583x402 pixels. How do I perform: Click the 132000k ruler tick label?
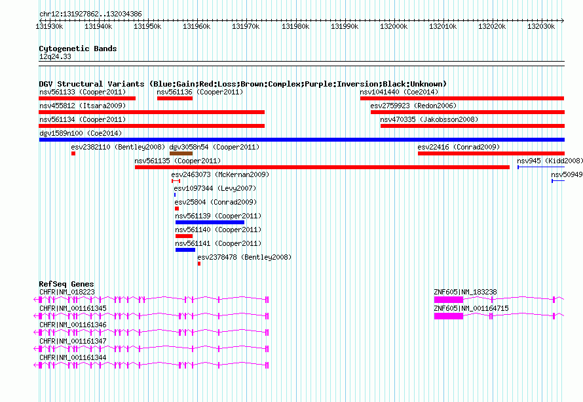click(394, 26)
